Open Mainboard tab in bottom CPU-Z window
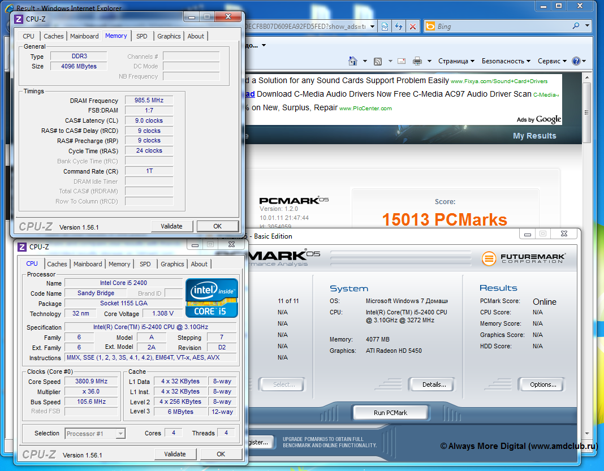This screenshot has height=471, width=604. (88, 264)
